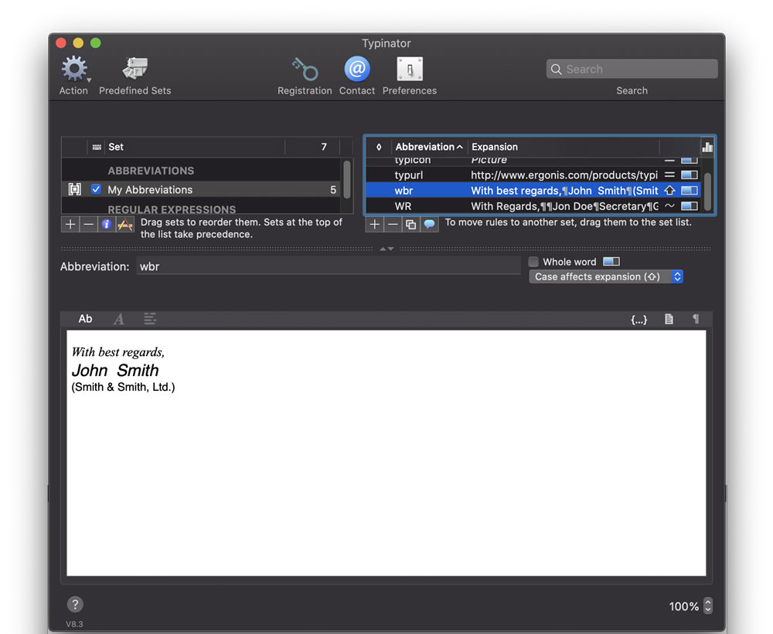773x634 pixels.
Task: Add a new set with plus button
Action: 70,225
